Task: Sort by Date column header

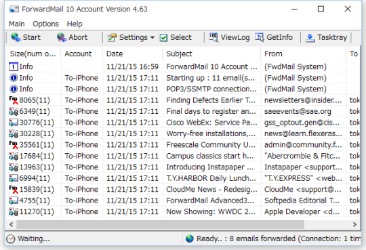Action: (x=132, y=54)
